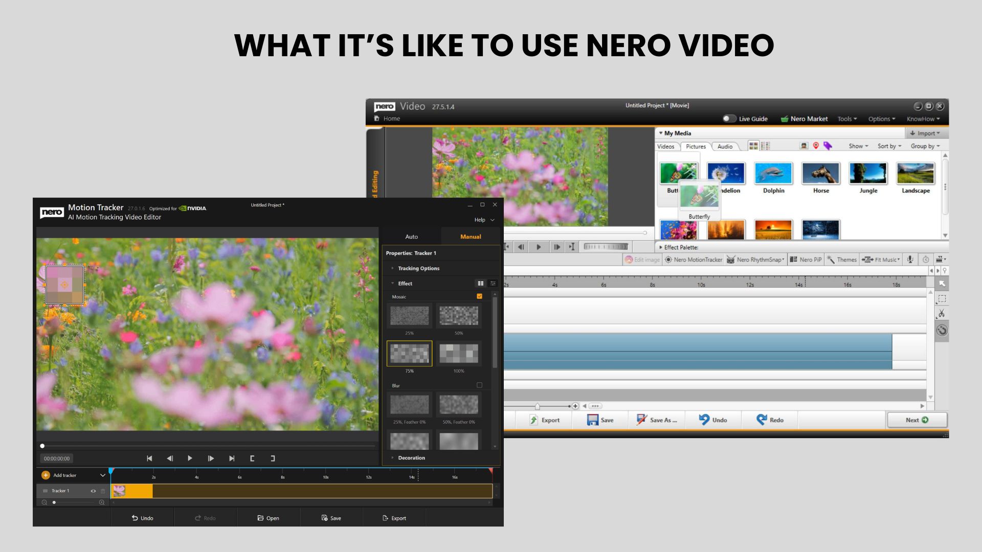Zoom out the Motion Tracker timeline
The height and width of the screenshot is (552, 982).
(x=44, y=502)
